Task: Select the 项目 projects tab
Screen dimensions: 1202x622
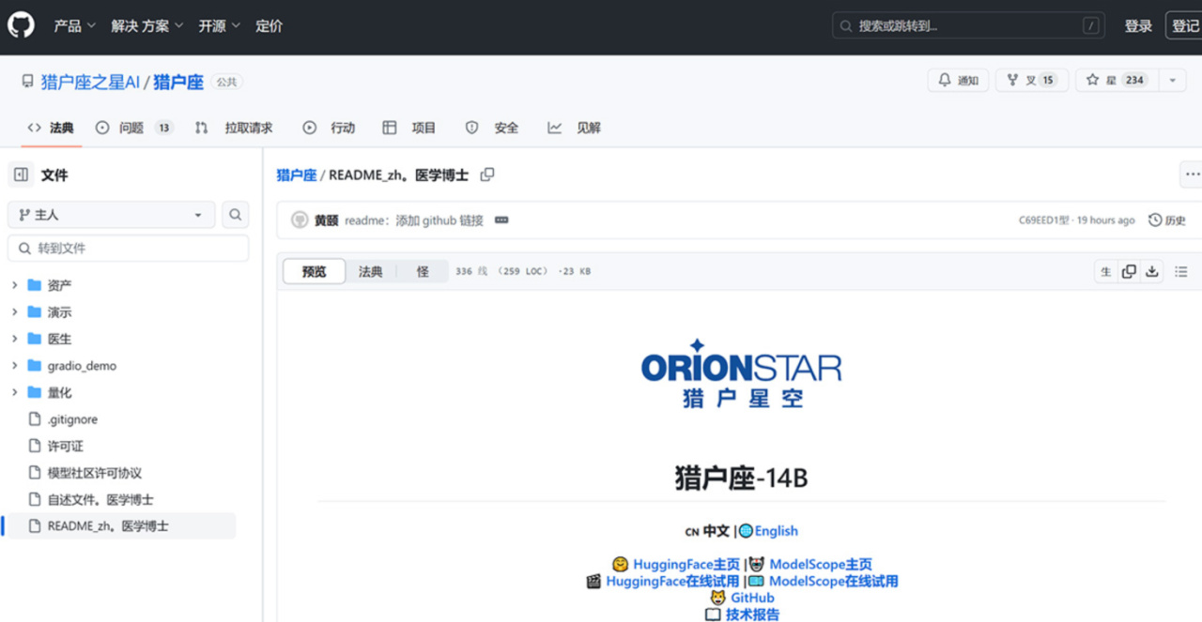Action: pyautogui.click(x=409, y=128)
